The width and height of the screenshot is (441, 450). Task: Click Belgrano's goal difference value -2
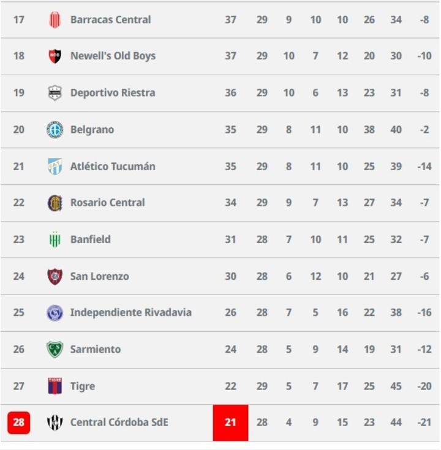424,130
